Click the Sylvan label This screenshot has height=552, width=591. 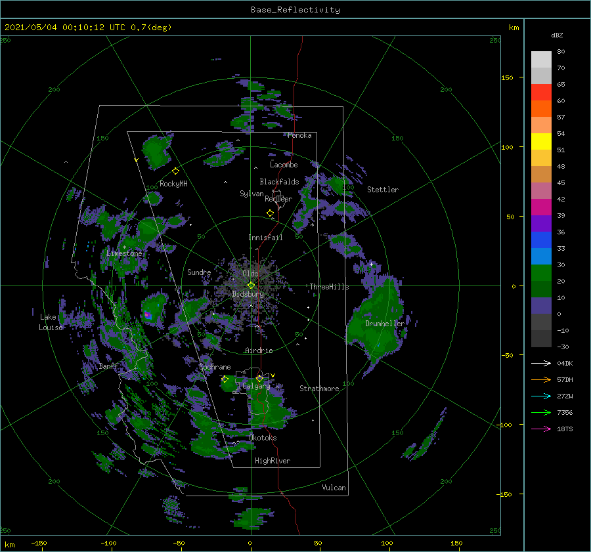252,194
